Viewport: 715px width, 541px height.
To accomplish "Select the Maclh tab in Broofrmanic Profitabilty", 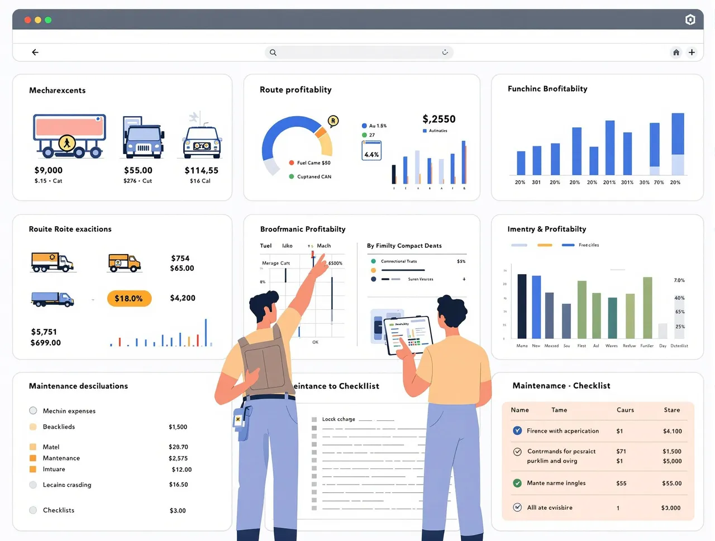I will tap(323, 246).
